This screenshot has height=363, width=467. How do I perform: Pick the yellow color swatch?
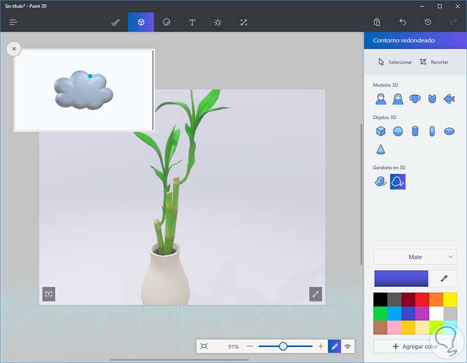[x=450, y=300]
